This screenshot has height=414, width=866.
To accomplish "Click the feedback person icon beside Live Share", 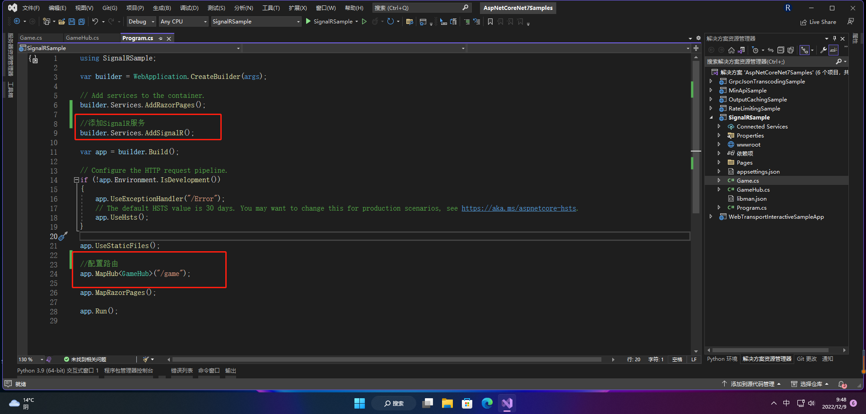I will (851, 21).
